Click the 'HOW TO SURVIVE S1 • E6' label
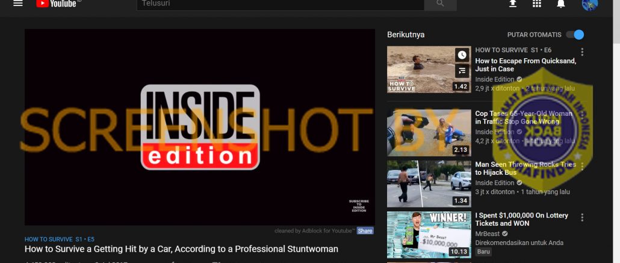620x263 pixels. (513, 50)
